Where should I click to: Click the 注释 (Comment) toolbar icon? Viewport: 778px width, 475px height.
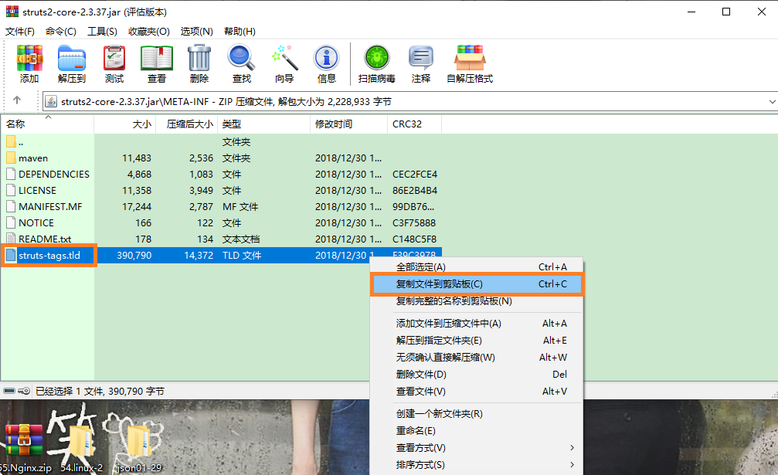pyautogui.click(x=421, y=63)
